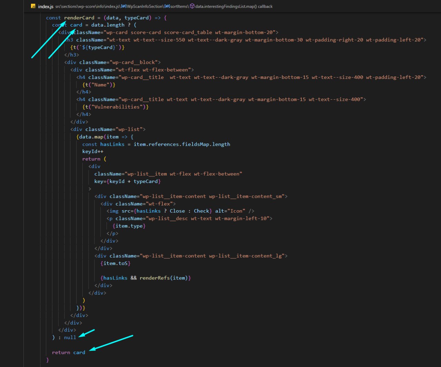The image size is (441, 367).
Task: Click the null keyword in ternary
Action: click(x=70, y=337)
